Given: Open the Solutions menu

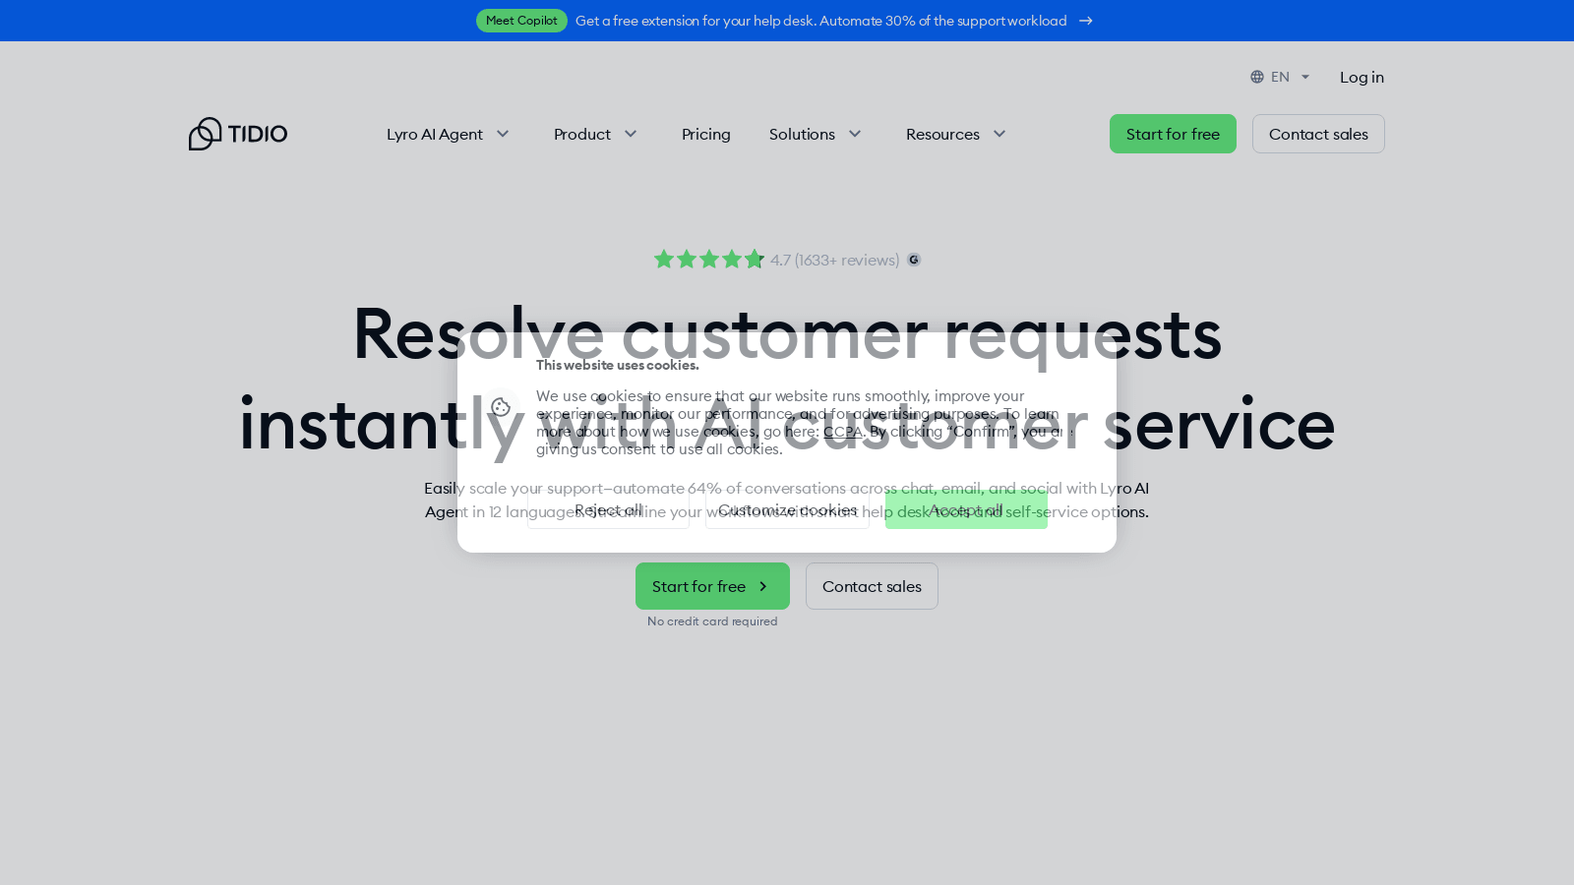Looking at the screenshot, I should click(x=802, y=134).
